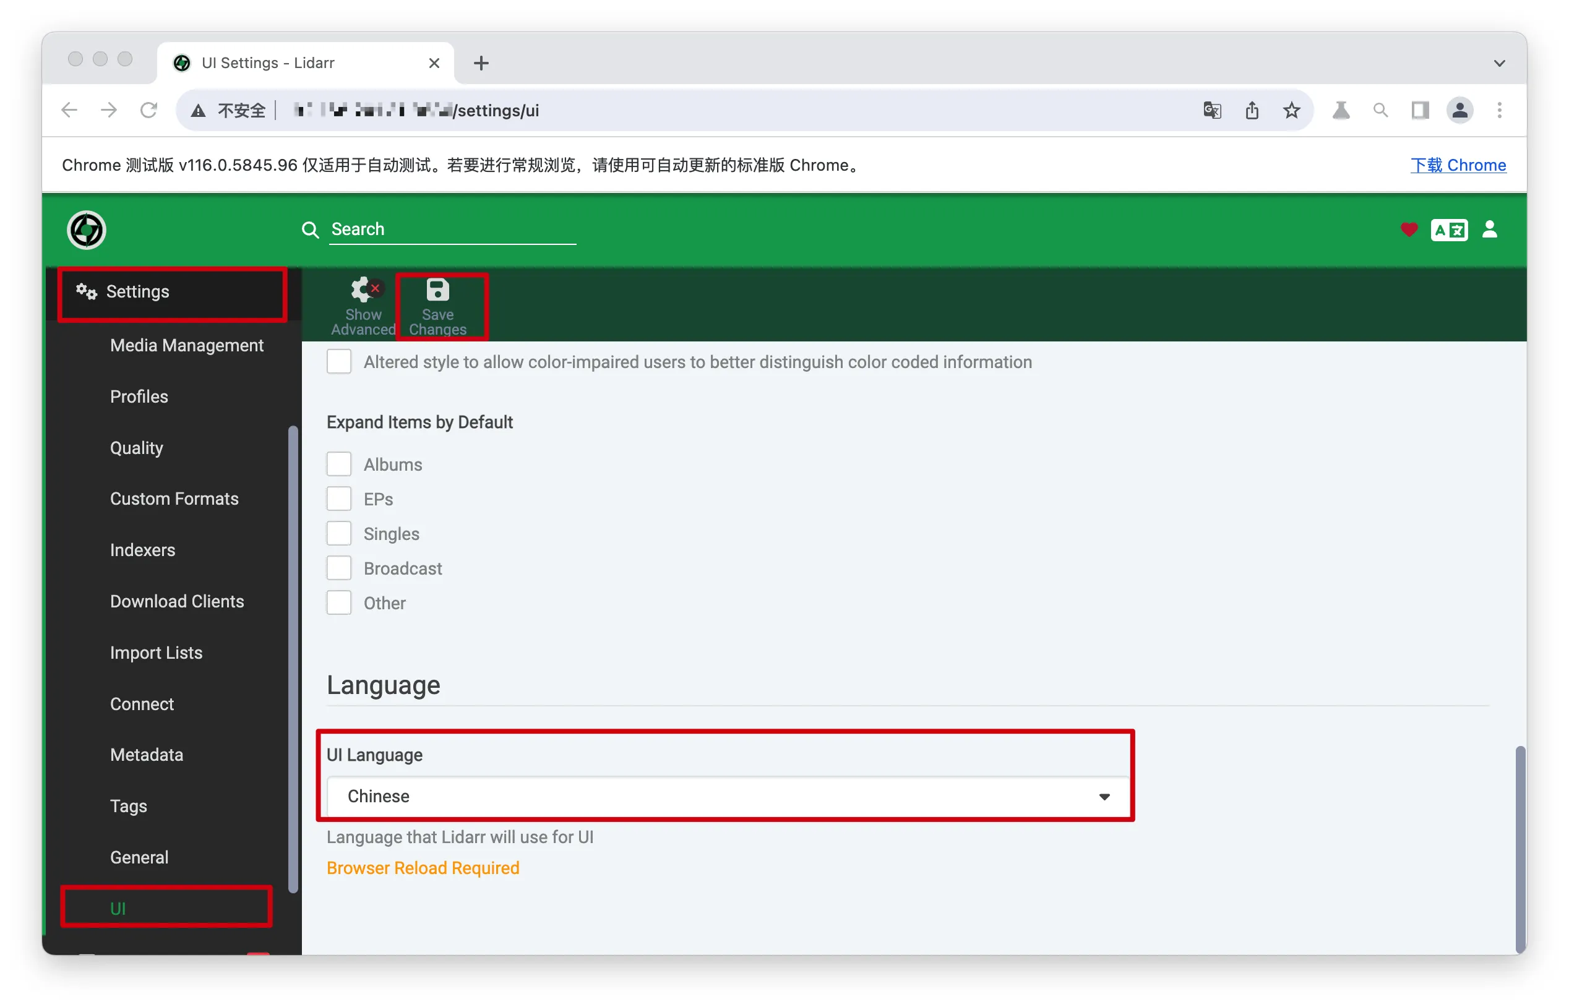Screen dimensions: 1569x1007
Task: Go to Download Clients settings
Action: point(176,602)
